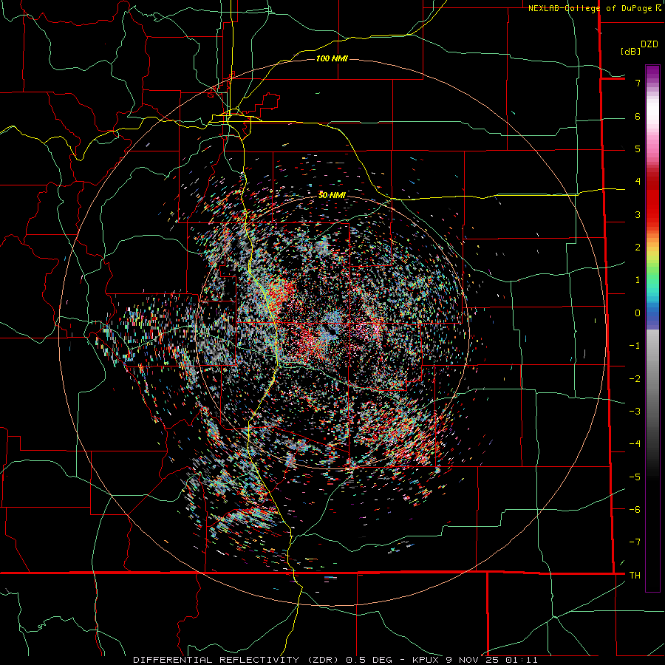Click the 3 dB tick label on legend
Screen dimensions: 665x665
coord(638,214)
